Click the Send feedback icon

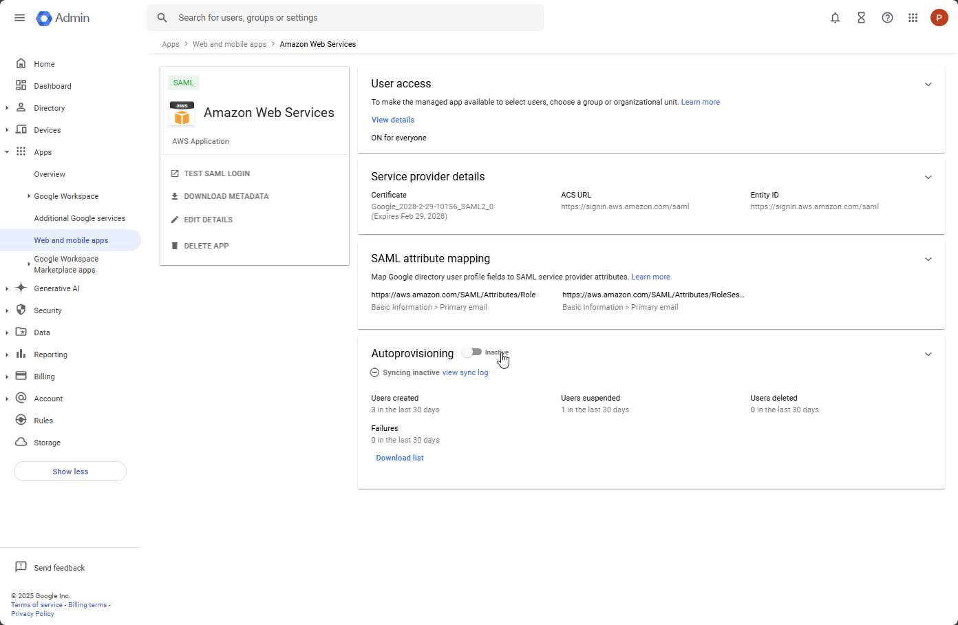pyautogui.click(x=21, y=567)
